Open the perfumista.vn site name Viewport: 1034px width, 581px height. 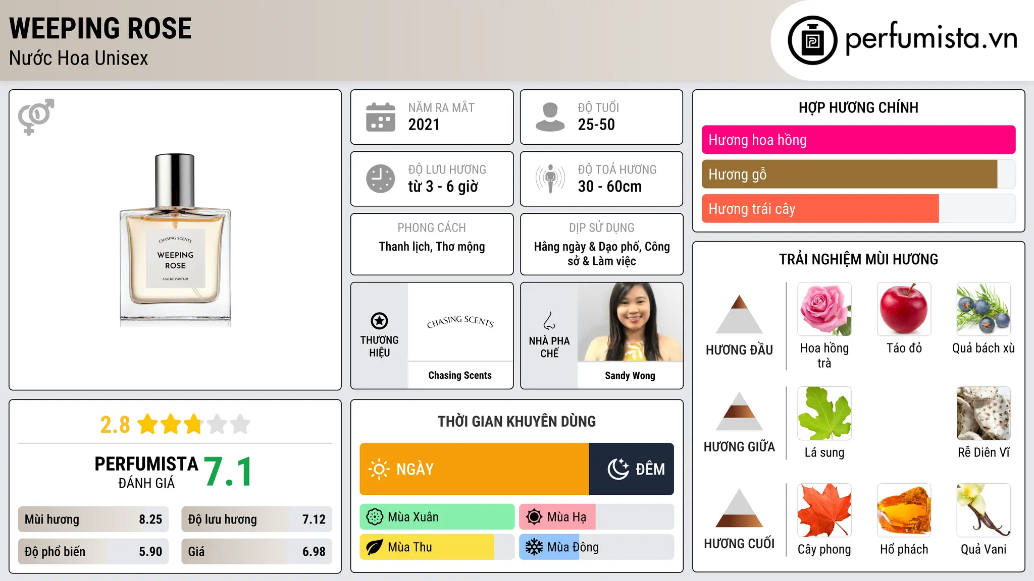click(931, 38)
